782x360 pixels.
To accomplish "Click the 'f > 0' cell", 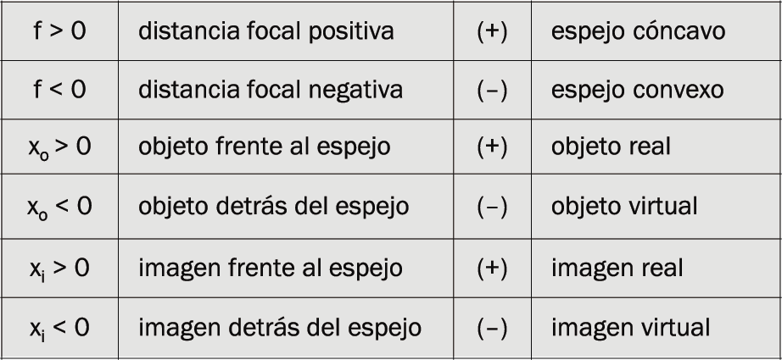I will 60,30.
